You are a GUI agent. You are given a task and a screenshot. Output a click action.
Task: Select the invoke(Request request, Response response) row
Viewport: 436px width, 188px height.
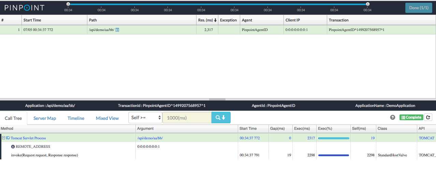tap(218, 155)
